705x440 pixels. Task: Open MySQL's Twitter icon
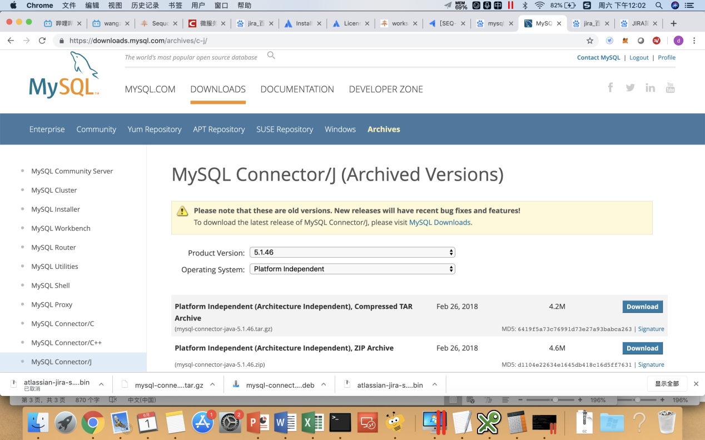tap(630, 88)
